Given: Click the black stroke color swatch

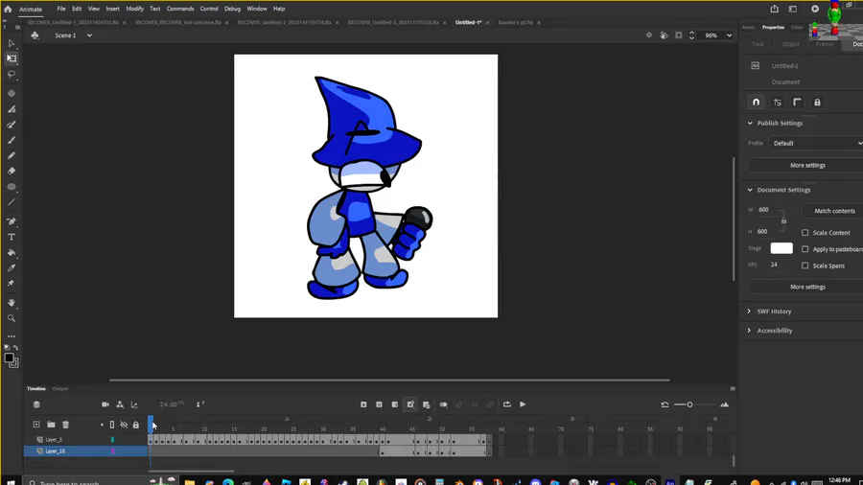Looking at the screenshot, I should click(9, 358).
